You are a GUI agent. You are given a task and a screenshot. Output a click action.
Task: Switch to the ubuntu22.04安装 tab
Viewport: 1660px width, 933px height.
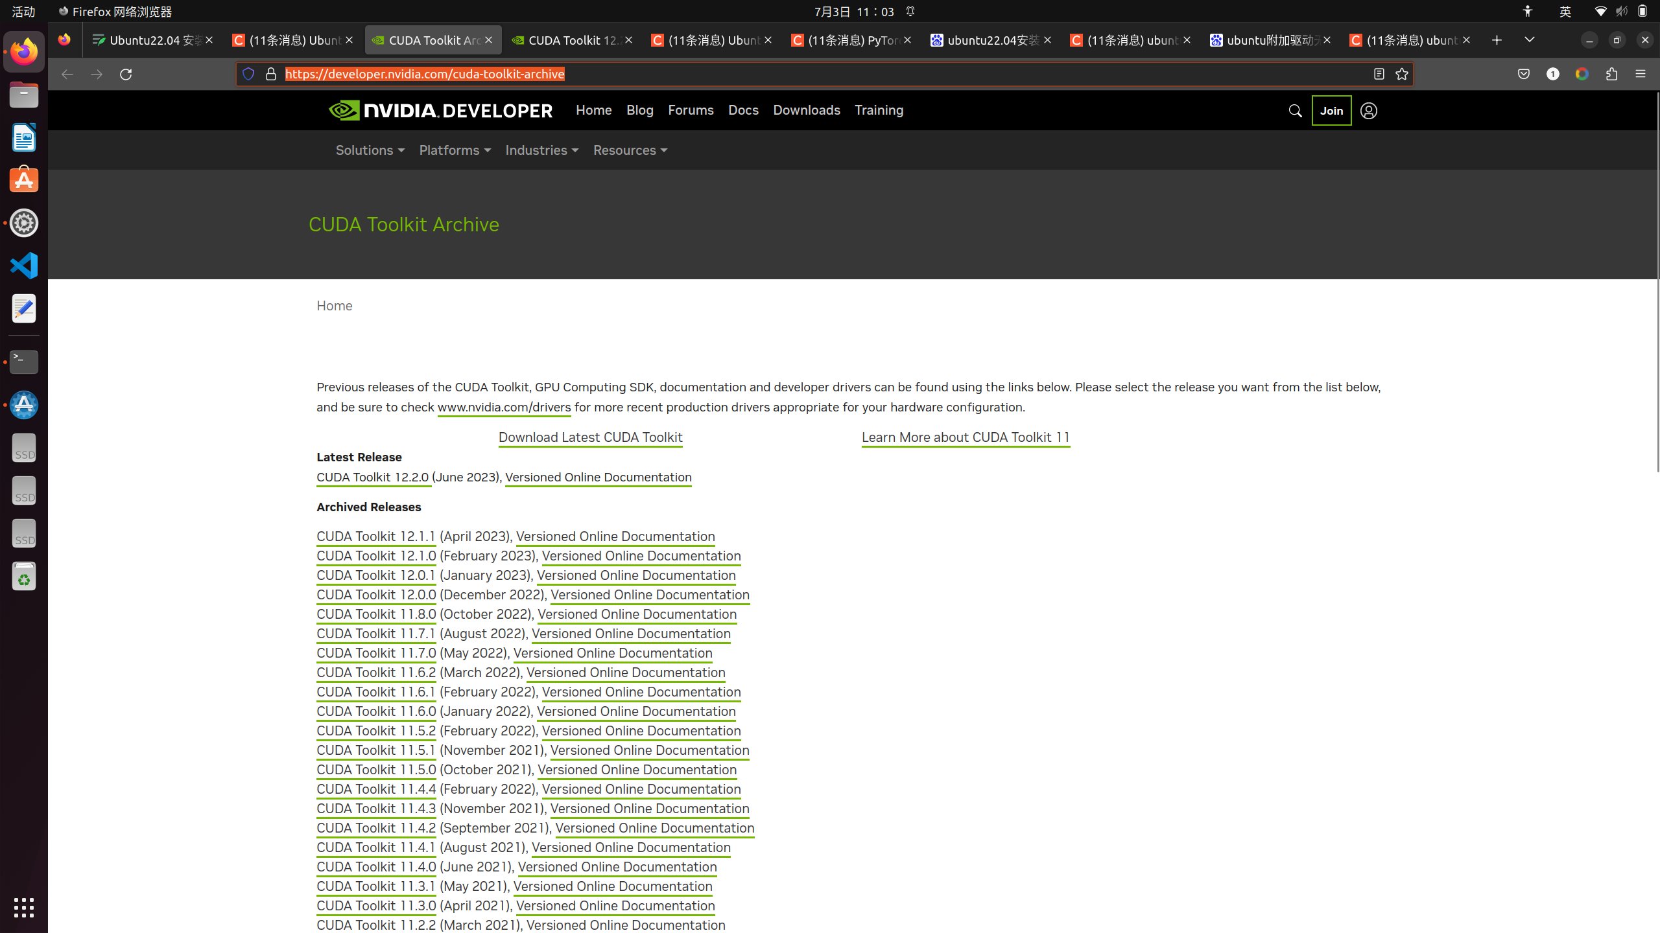(x=992, y=40)
